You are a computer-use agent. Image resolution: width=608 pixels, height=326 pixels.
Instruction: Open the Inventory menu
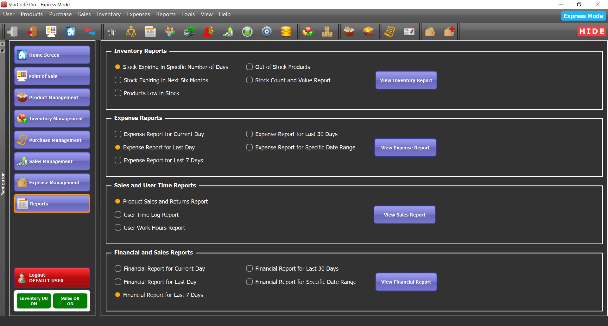click(x=109, y=14)
